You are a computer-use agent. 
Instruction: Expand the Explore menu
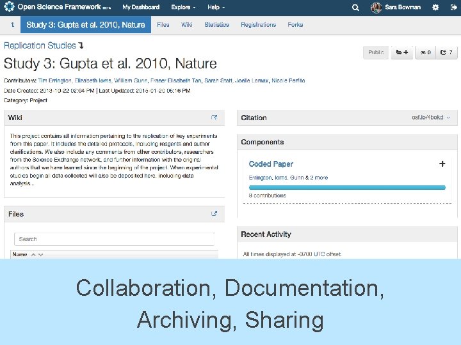coord(183,7)
